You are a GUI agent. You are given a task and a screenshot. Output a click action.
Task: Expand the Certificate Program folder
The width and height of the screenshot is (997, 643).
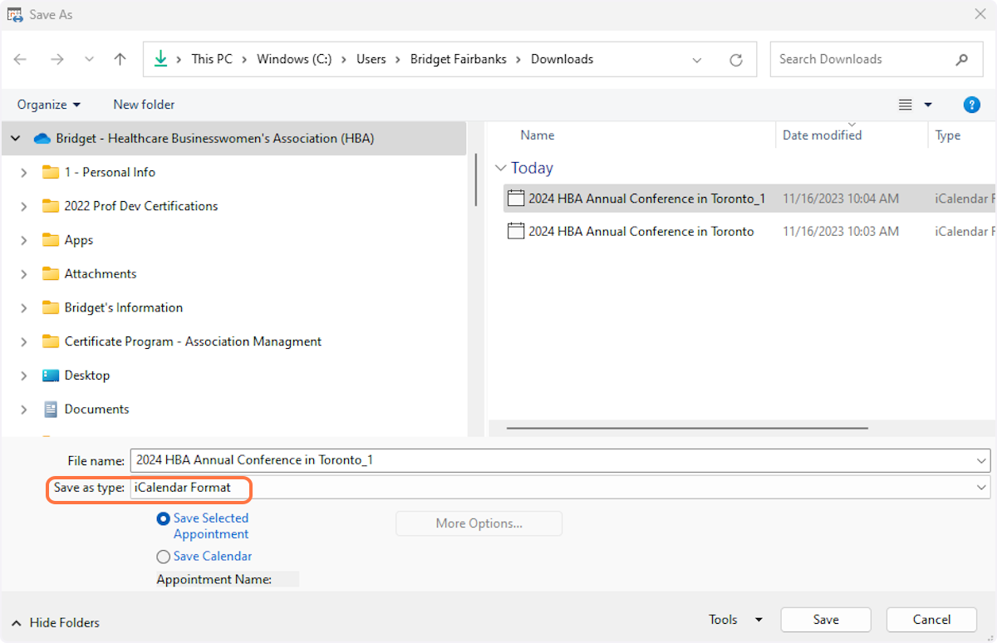(x=24, y=341)
